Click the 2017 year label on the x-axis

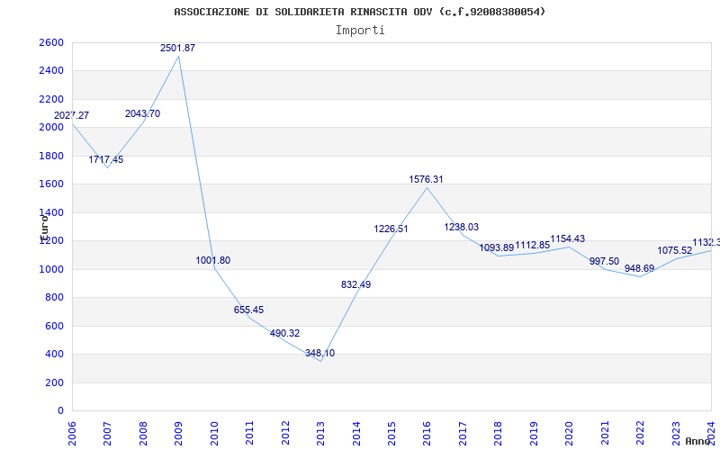[463, 434]
